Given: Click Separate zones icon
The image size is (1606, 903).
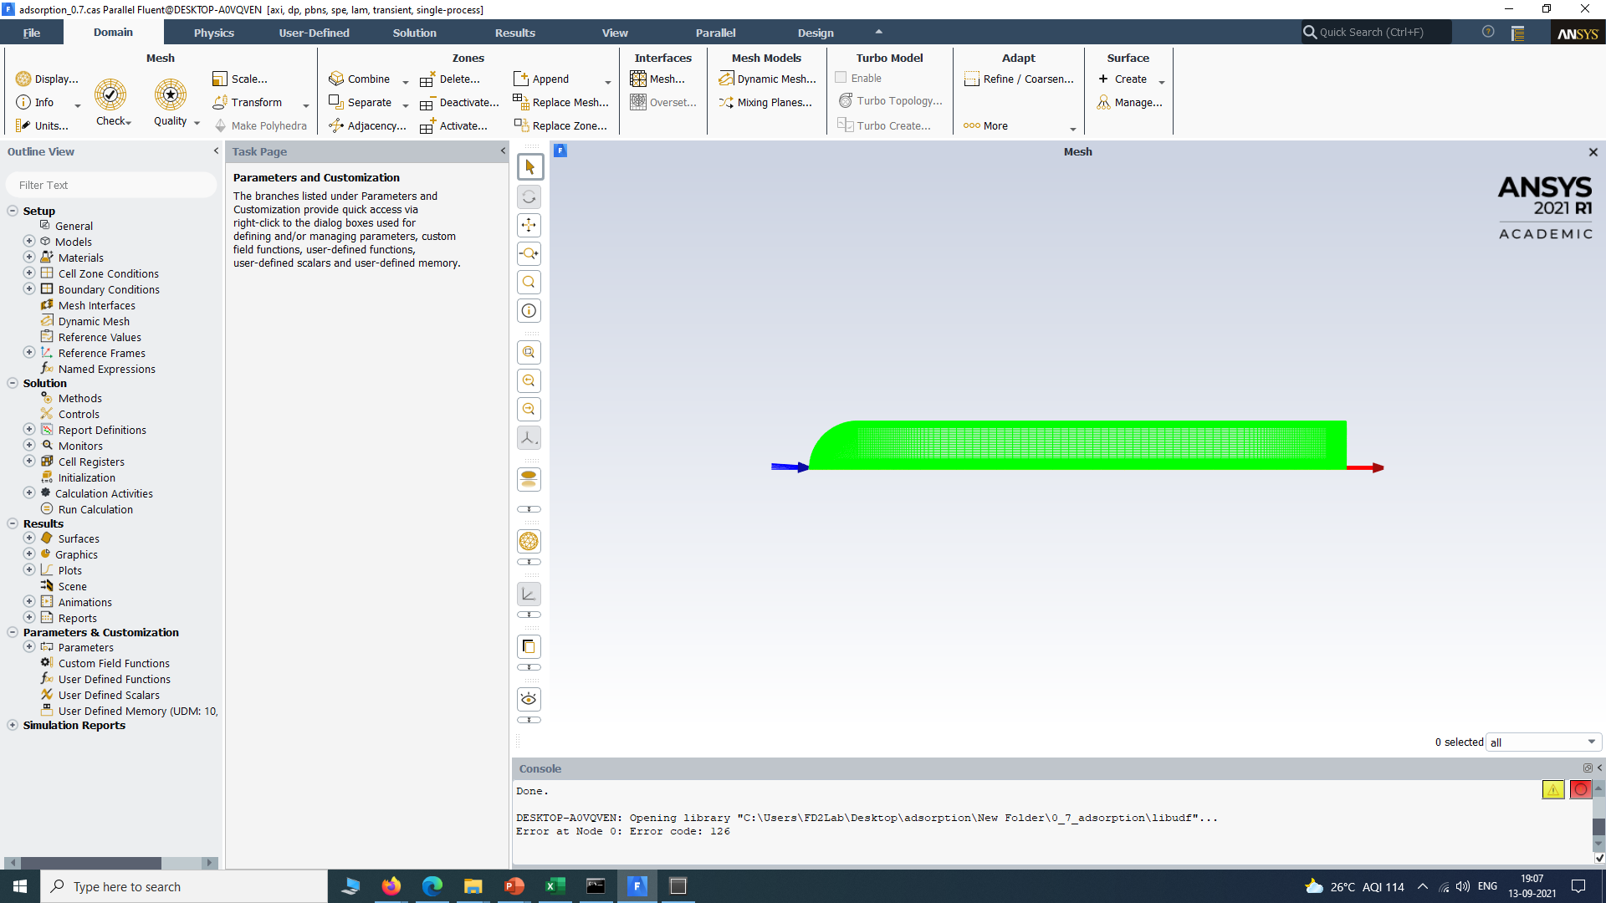Looking at the screenshot, I should point(336,102).
